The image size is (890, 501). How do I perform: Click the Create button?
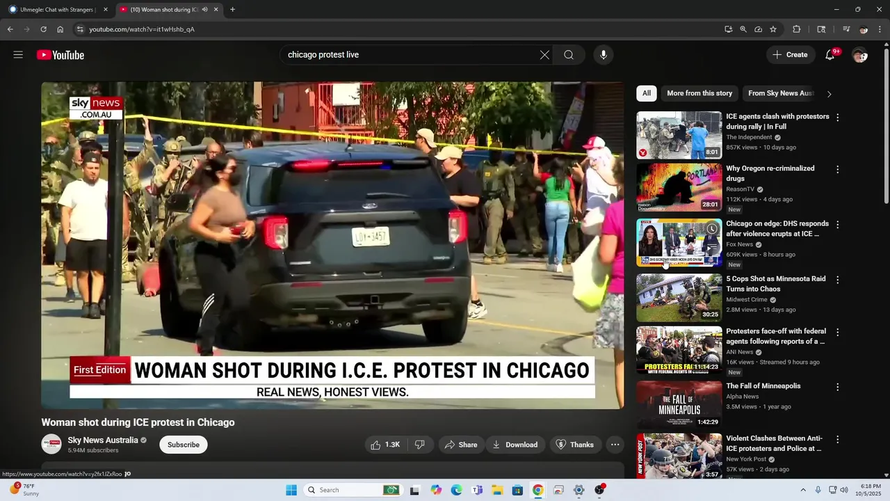click(x=791, y=55)
